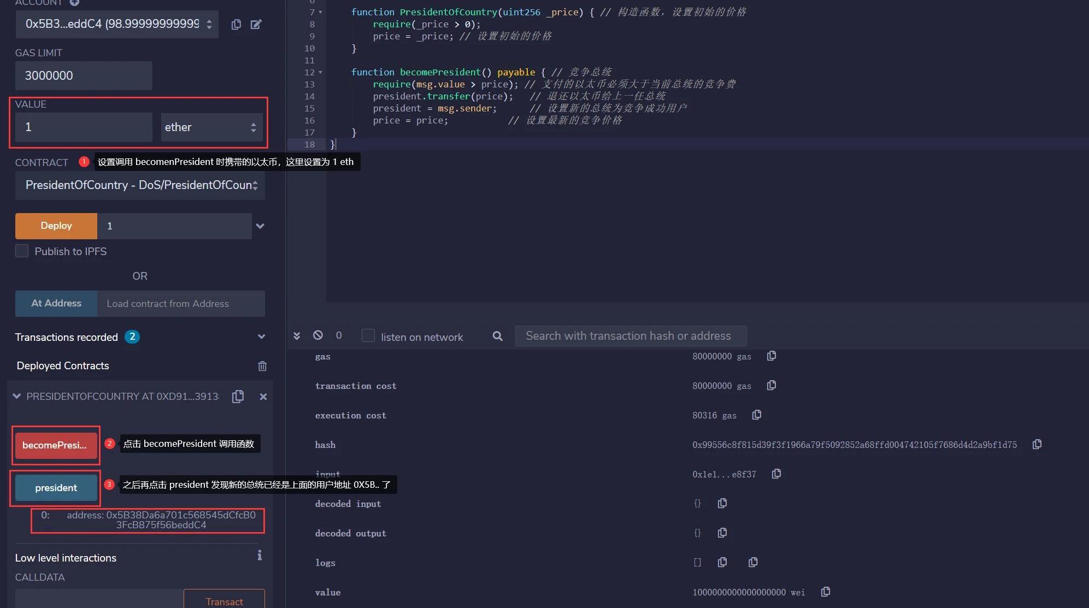Screen dimensions: 1089x608
Task: Click the clear terminal console icon
Action: (318, 335)
